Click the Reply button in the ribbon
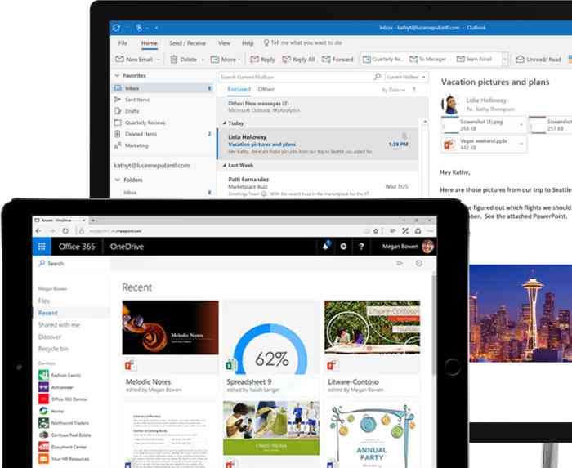Screen dimensions: 572x468 [x=262, y=59]
